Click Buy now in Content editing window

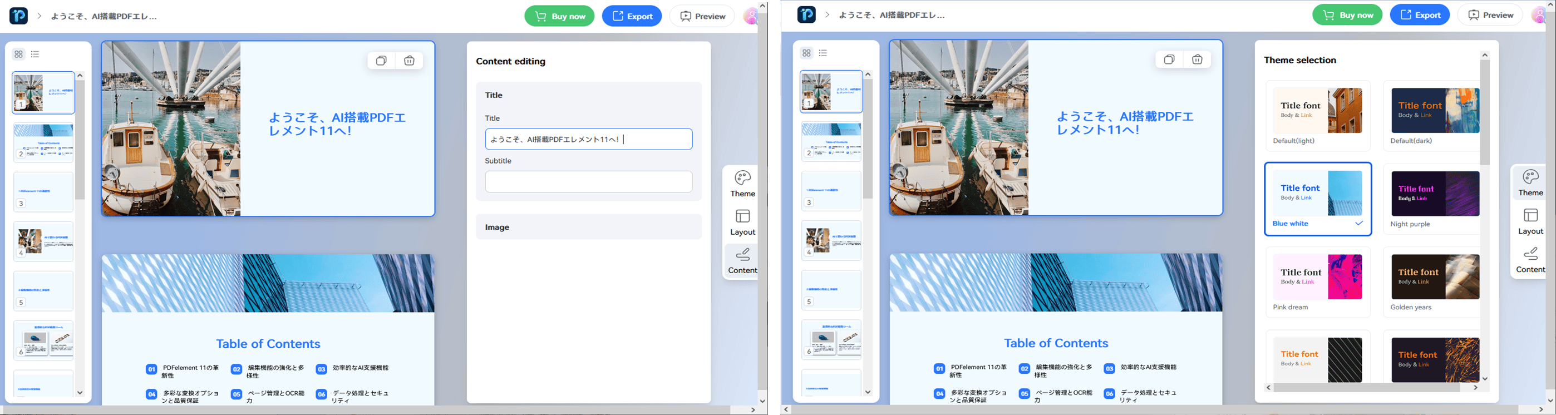[559, 16]
